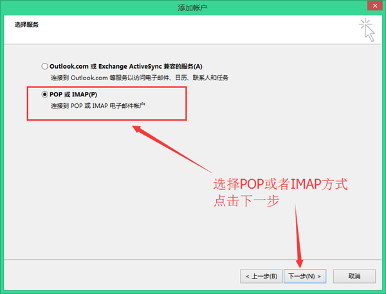The width and height of the screenshot is (386, 294).
Task: Cancel the dialog with 取消 button
Action: (354, 276)
